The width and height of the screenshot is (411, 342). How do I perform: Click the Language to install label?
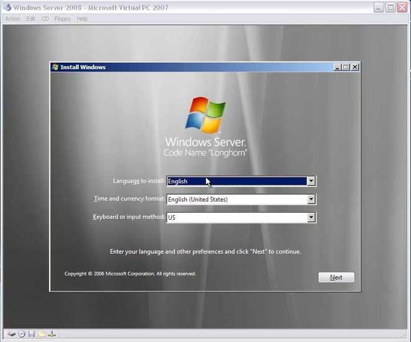pos(139,181)
